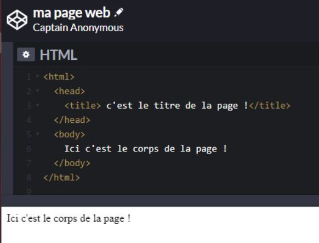The width and height of the screenshot is (319, 243).
Task: Click the closing </html> tag
Action: coord(61,178)
